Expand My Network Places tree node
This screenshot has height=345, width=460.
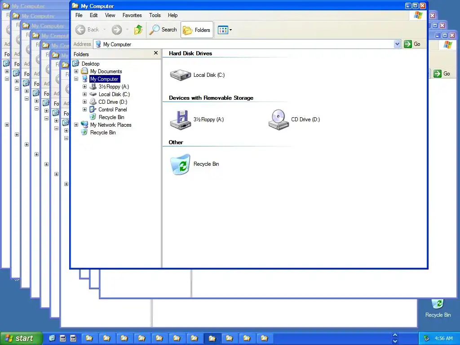[x=76, y=125]
